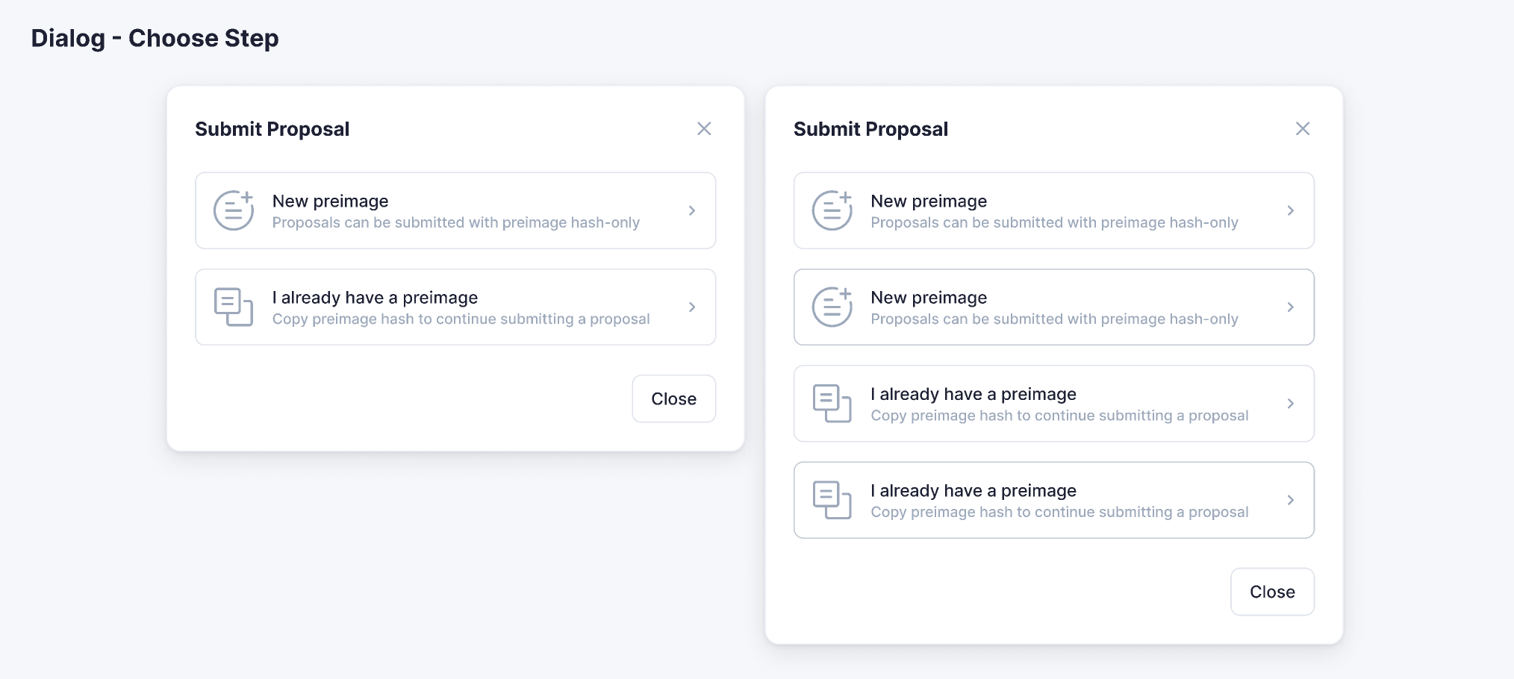Click the Submit Proposal title of the right dialog
This screenshot has width=1514, height=679.
click(x=870, y=128)
